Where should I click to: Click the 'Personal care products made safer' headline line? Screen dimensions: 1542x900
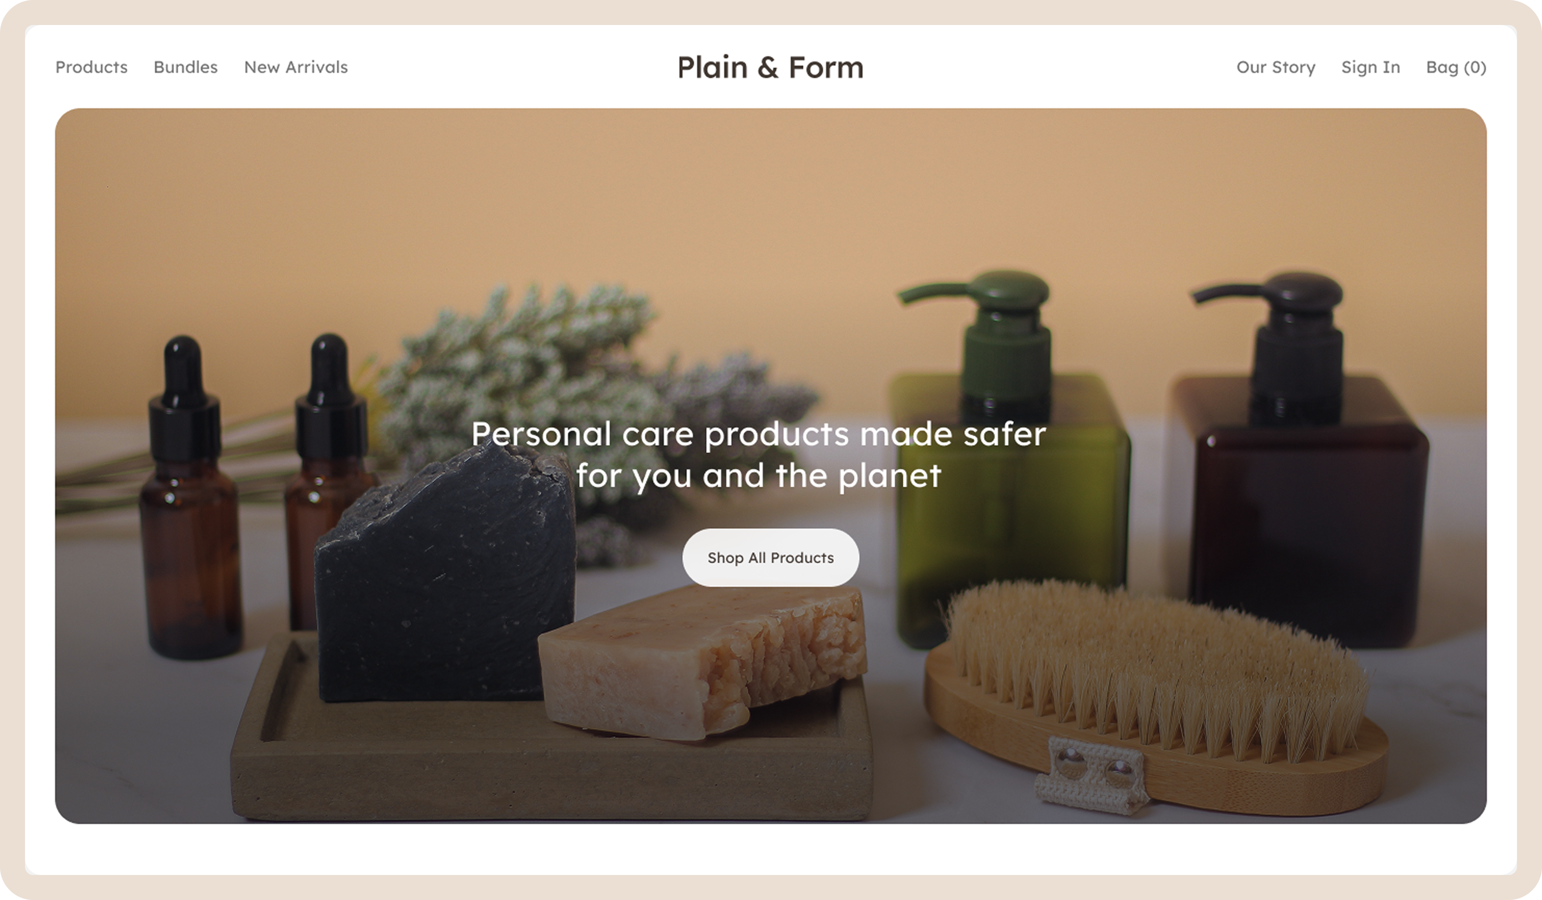click(x=758, y=434)
